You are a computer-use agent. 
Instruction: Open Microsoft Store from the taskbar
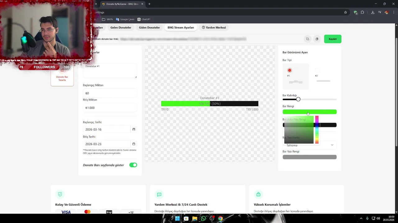click(x=186, y=218)
